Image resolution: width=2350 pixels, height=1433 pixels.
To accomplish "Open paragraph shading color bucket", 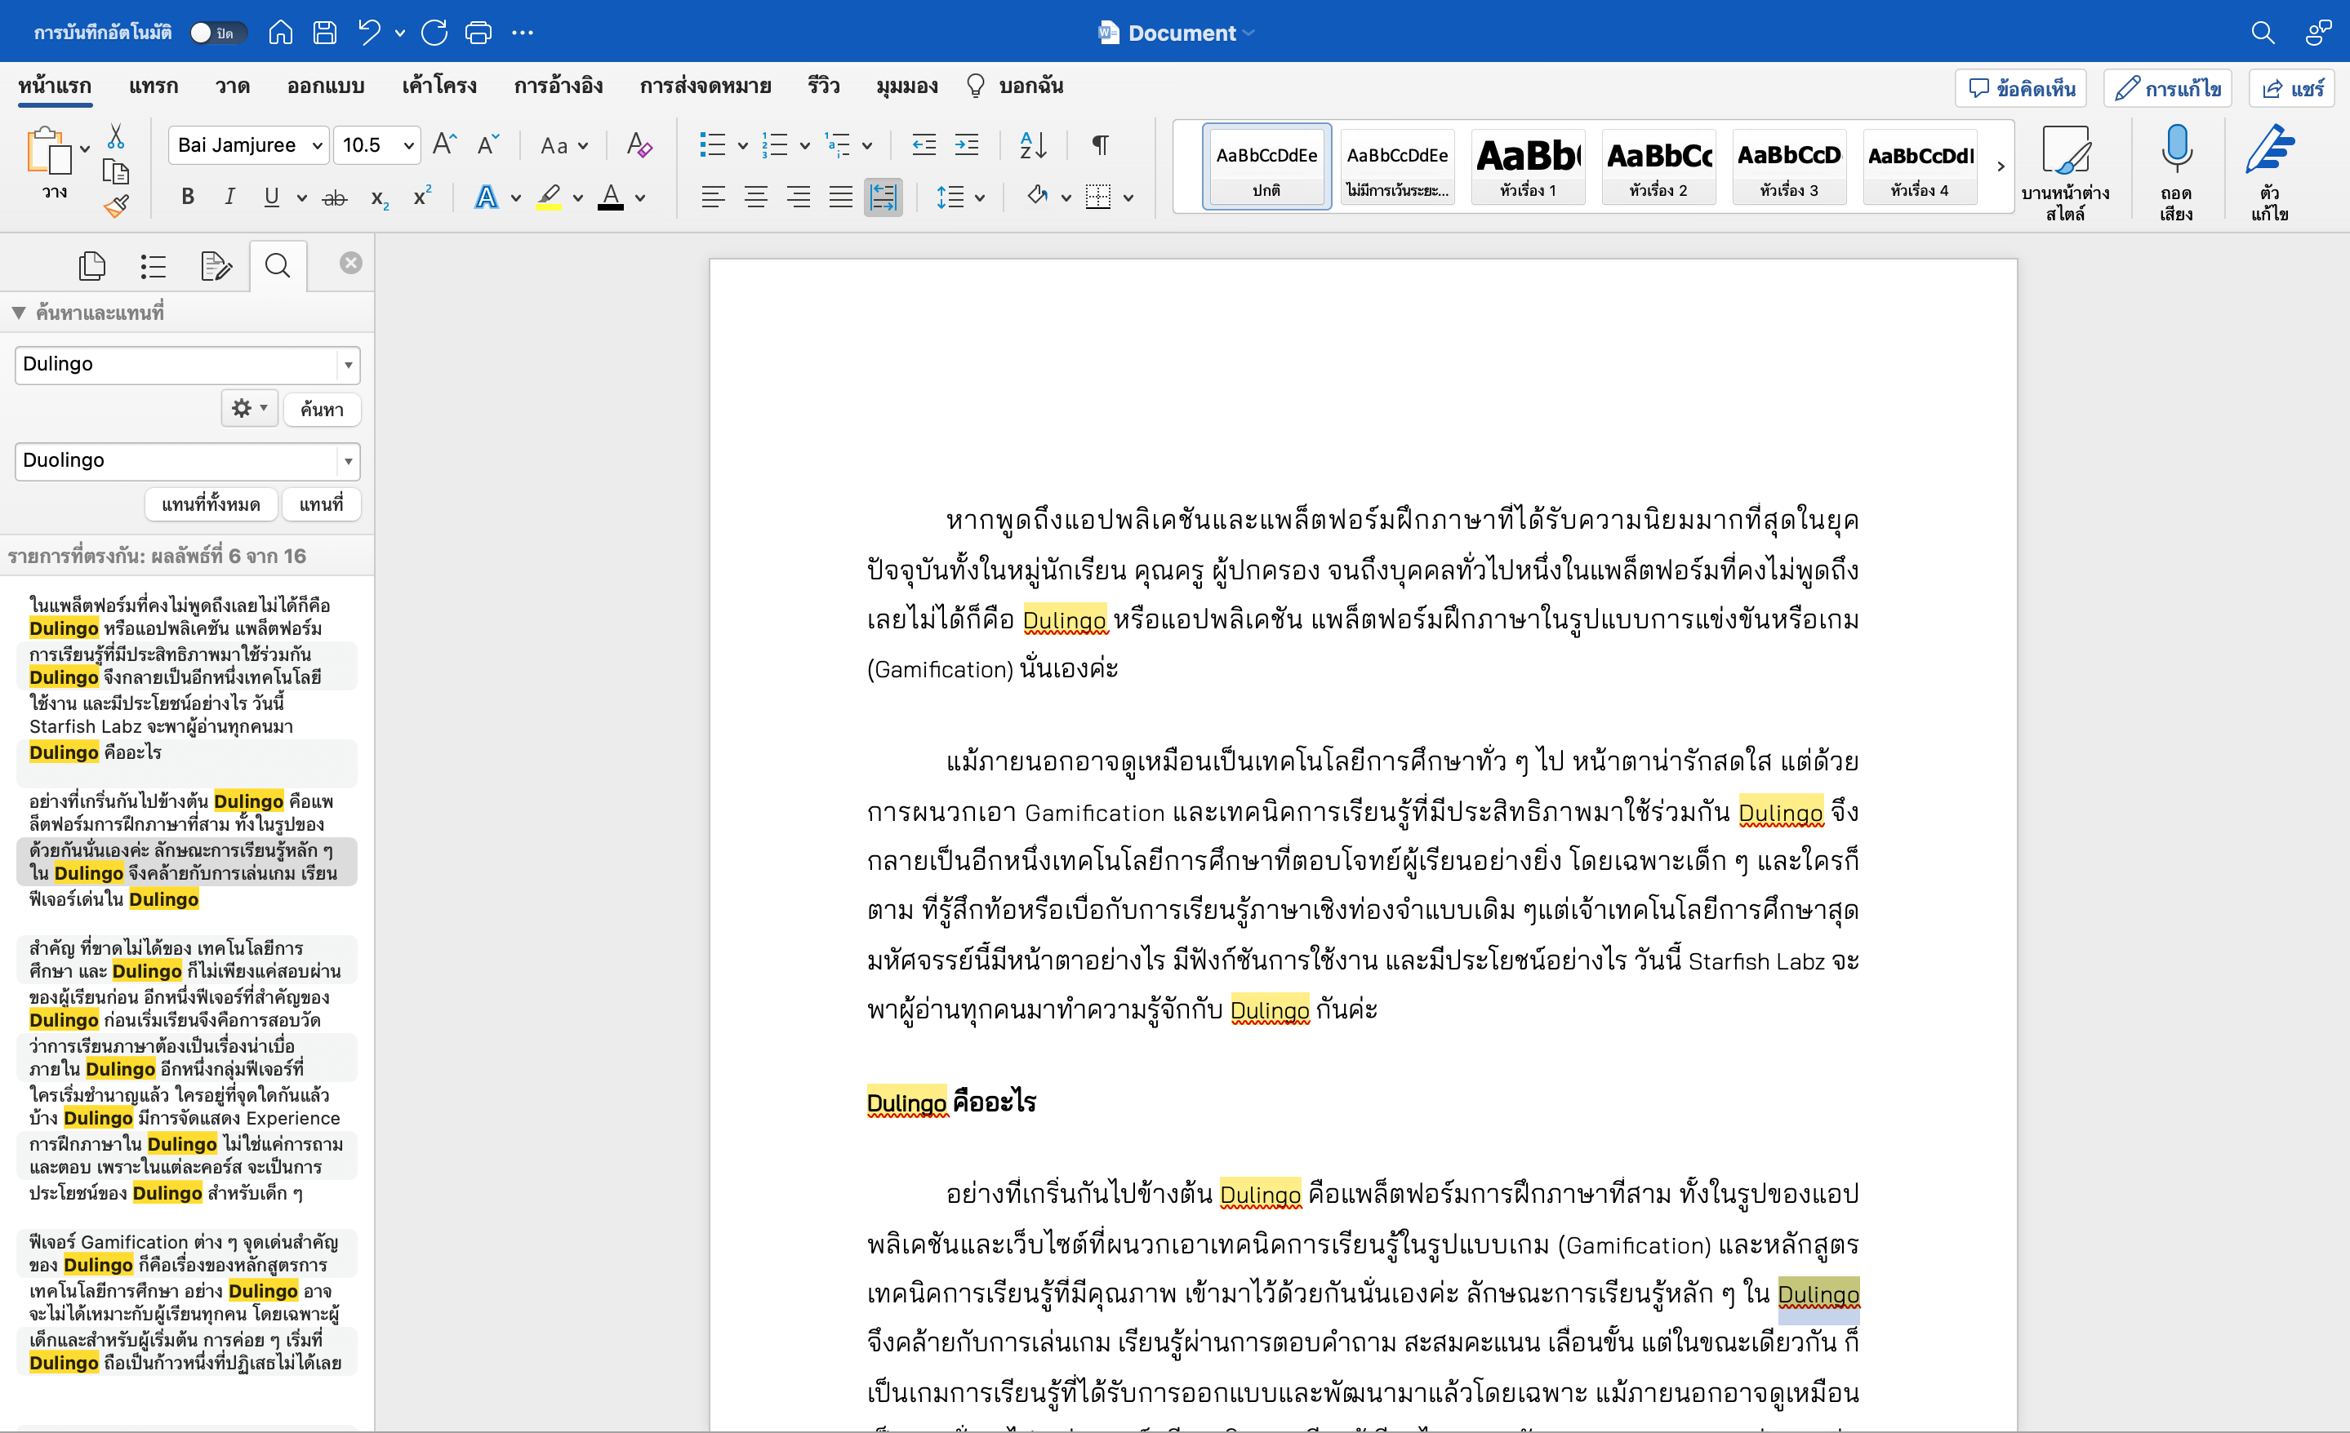I will [x=1038, y=197].
